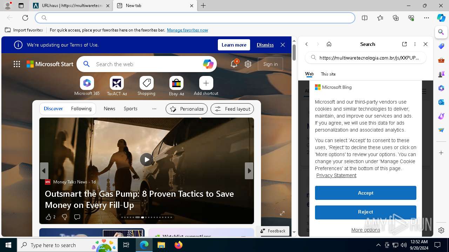The width and height of the screenshot is (449, 252).
Task: Accept Bing cookies
Action: tap(366, 193)
